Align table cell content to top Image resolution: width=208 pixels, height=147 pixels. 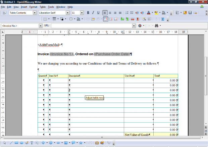pos(105,19)
